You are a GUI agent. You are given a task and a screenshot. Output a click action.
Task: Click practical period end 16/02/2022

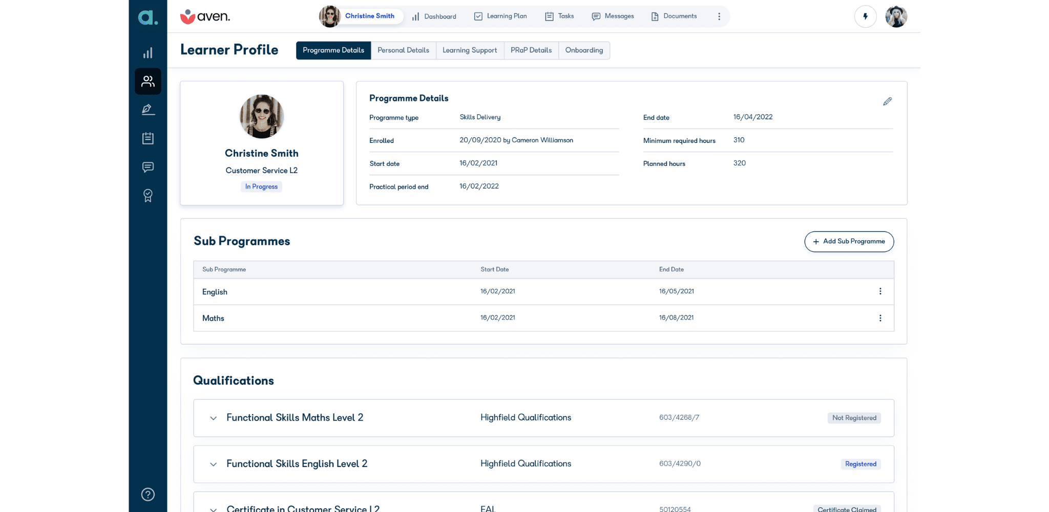479,186
